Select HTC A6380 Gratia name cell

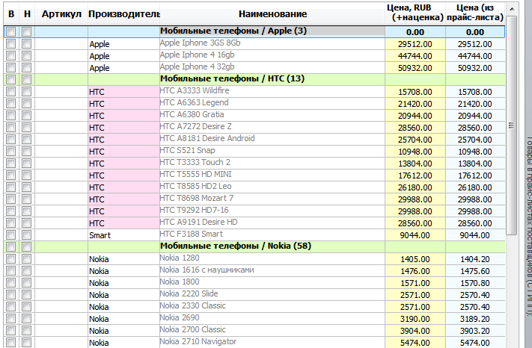(x=272, y=115)
